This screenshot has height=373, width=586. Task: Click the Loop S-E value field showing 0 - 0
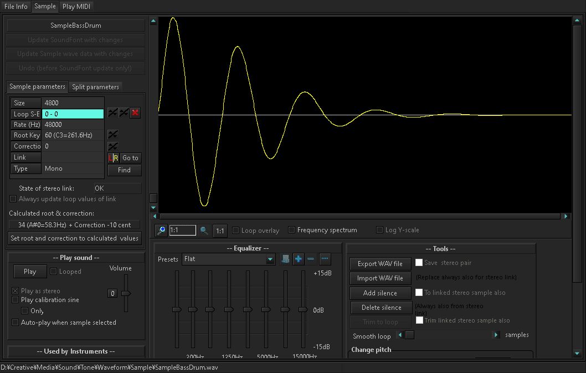73,113
